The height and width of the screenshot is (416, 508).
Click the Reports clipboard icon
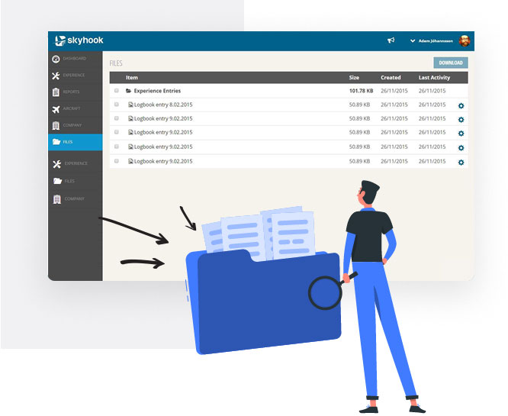(56, 92)
